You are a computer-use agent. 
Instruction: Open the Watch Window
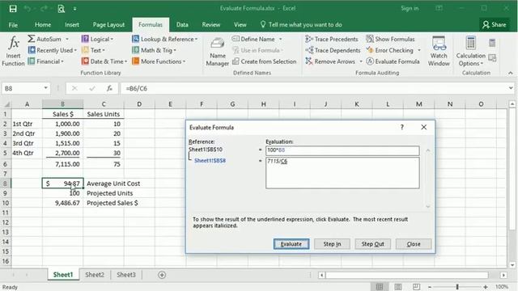pos(439,51)
